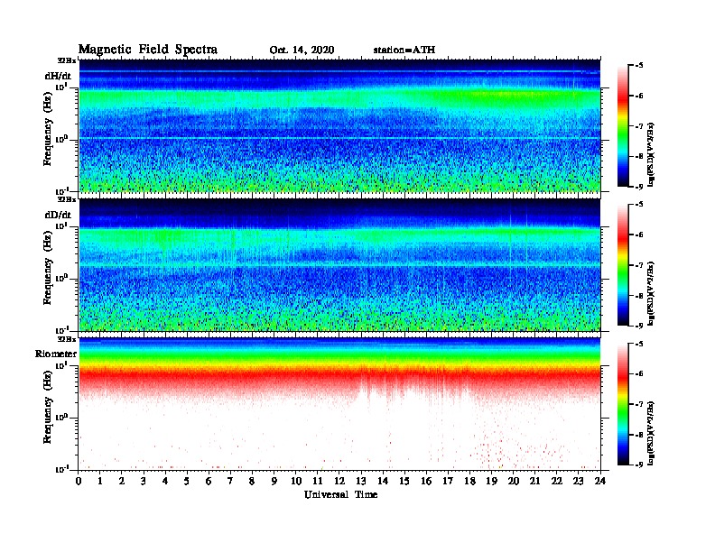Click hour 5 on the Universal Time axis
The width and height of the screenshot is (715, 552).
click(187, 482)
